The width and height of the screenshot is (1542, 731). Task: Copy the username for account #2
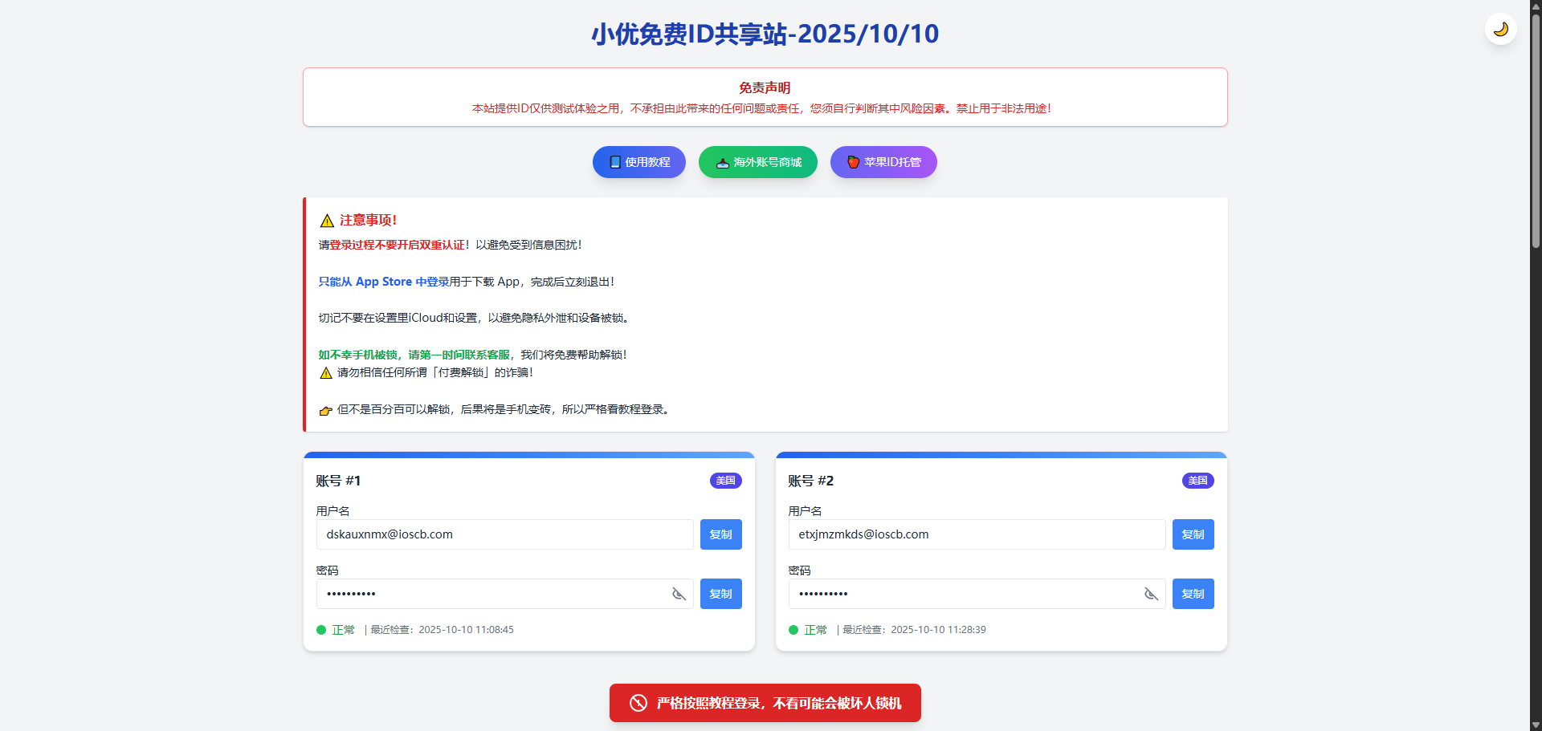[x=1193, y=534]
